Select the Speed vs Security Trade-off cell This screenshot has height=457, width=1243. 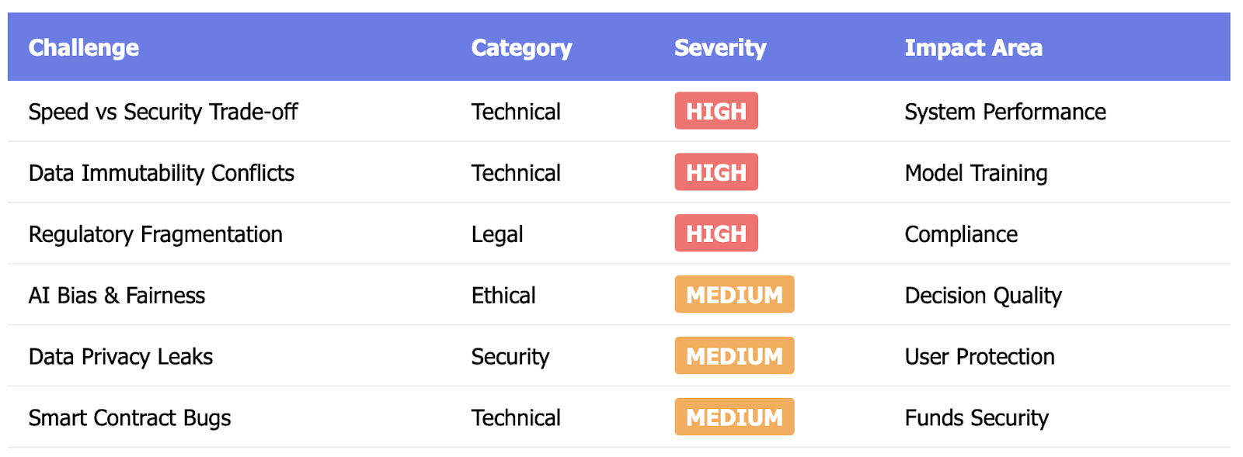[163, 112]
